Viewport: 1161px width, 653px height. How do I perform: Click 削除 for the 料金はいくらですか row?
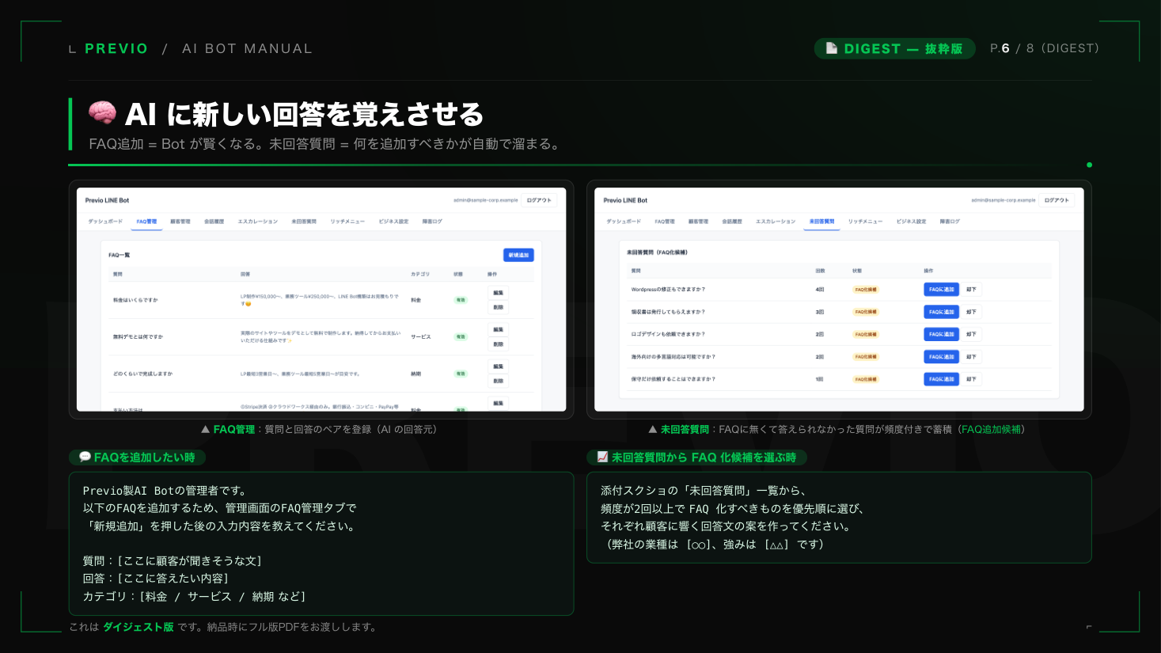pyautogui.click(x=498, y=307)
